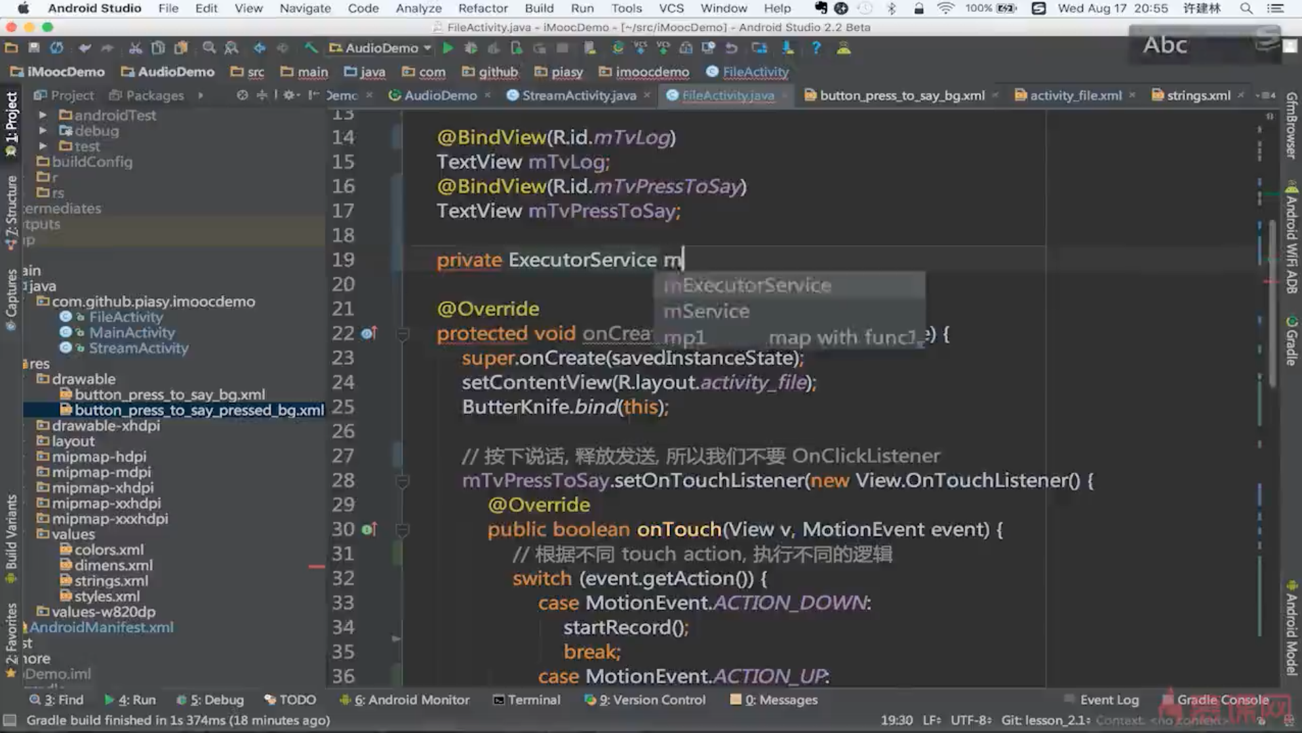Viewport: 1302px width, 733px height.
Task: Open FileActivity in project tree
Action: tap(126, 317)
